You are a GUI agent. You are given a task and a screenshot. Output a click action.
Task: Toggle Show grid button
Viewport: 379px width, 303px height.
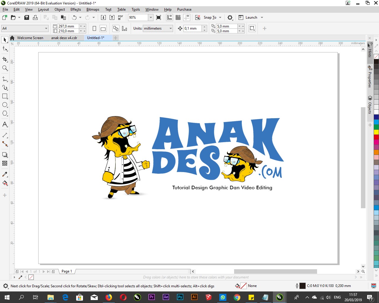click(178, 17)
